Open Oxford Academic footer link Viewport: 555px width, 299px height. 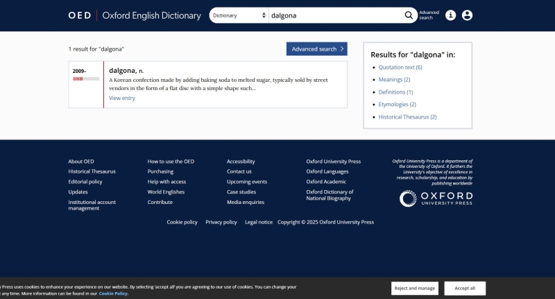[x=326, y=182]
